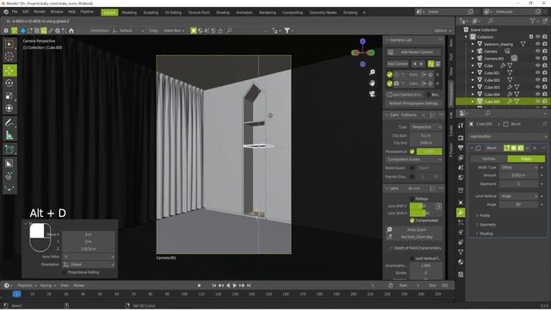Select the Annotate pencil tool

click(9, 122)
